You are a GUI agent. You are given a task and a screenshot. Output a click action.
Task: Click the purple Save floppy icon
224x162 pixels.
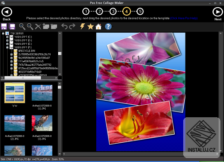(x=4, y=26)
